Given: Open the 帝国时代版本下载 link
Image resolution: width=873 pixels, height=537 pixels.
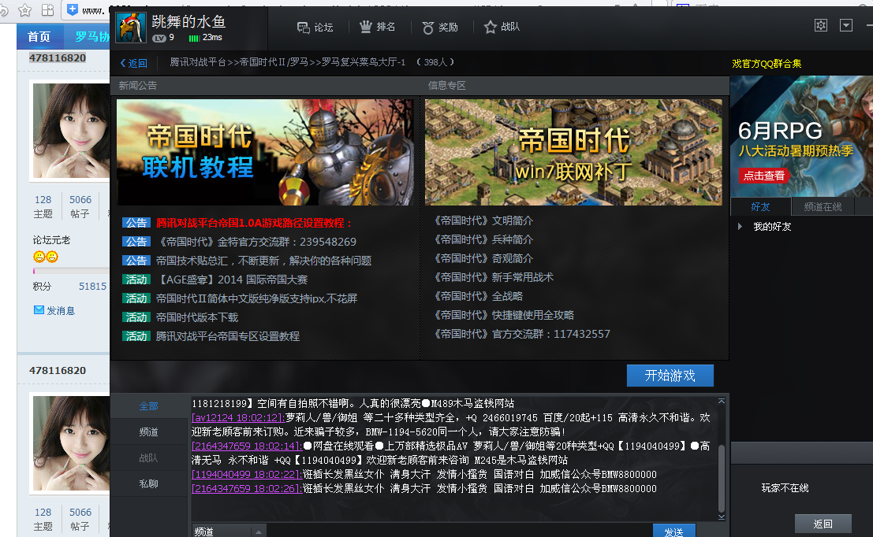Looking at the screenshot, I should [x=196, y=317].
